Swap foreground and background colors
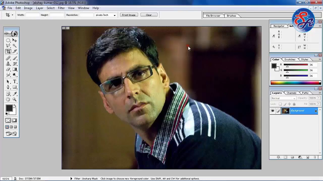 point(15,106)
